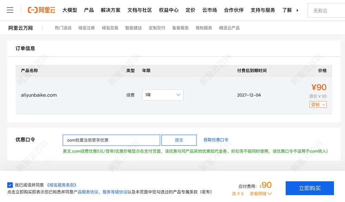
Task: Switch to the 域名注册 tab
Action: 86,28
